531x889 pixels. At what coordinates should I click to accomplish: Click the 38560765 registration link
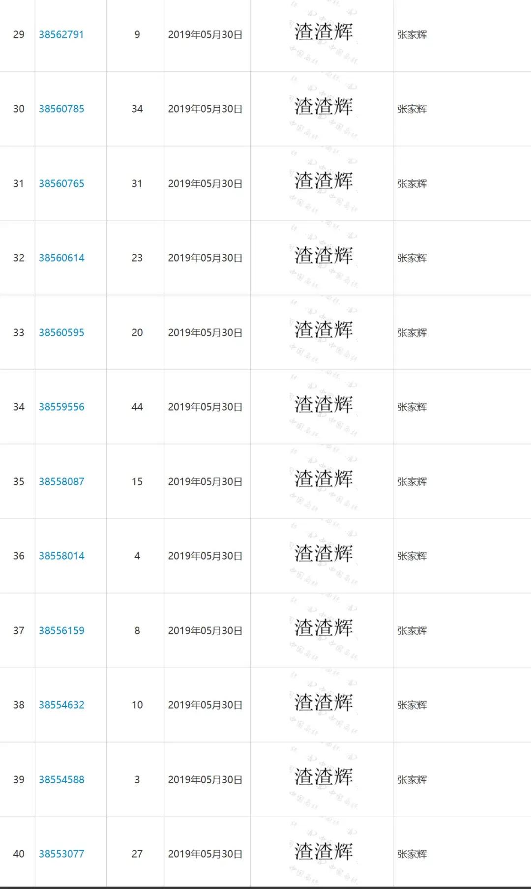click(61, 183)
